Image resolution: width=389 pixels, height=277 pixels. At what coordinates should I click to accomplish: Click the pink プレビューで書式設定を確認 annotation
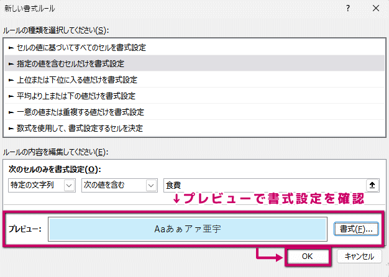(x=267, y=199)
